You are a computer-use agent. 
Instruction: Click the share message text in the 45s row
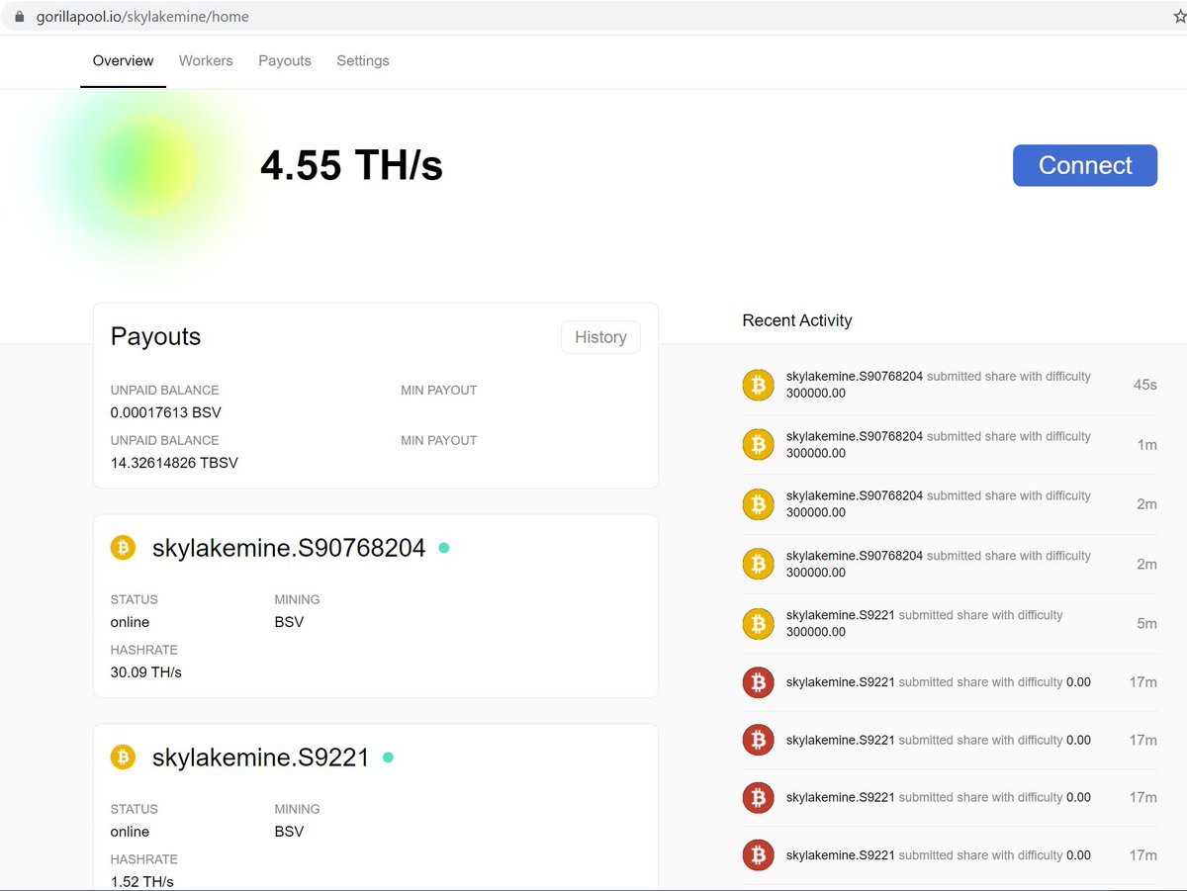939,385
